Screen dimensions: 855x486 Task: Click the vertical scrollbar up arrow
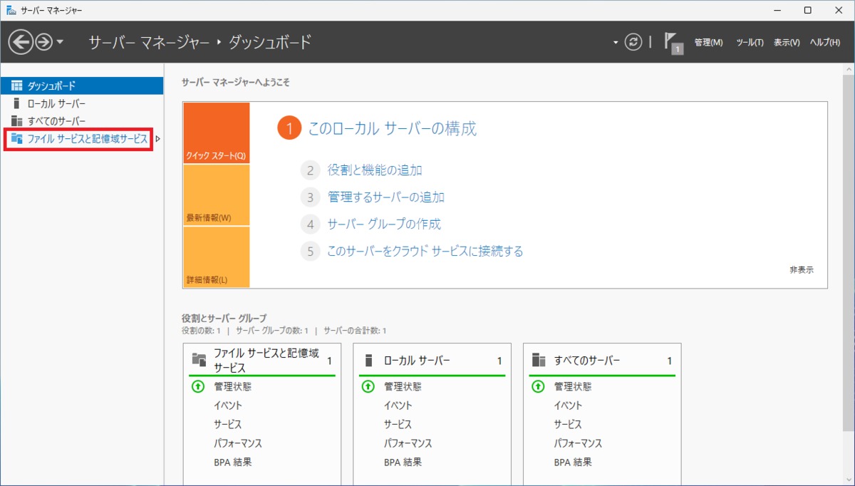coord(848,70)
